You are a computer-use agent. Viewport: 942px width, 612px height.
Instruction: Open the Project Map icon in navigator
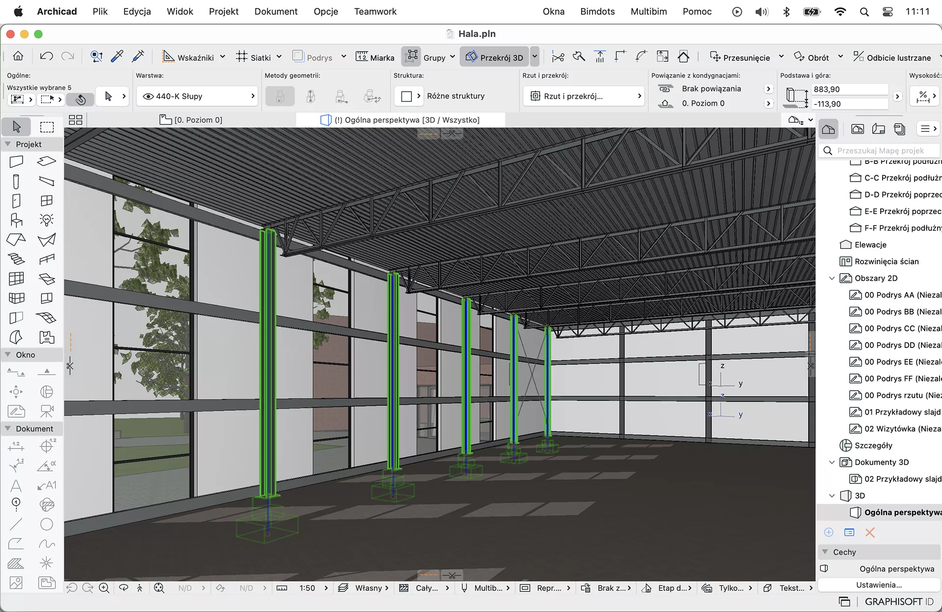point(829,129)
